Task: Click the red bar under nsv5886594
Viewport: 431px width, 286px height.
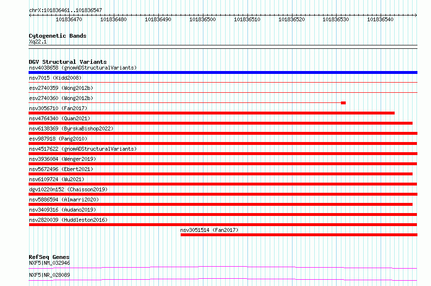Action: coord(220,204)
